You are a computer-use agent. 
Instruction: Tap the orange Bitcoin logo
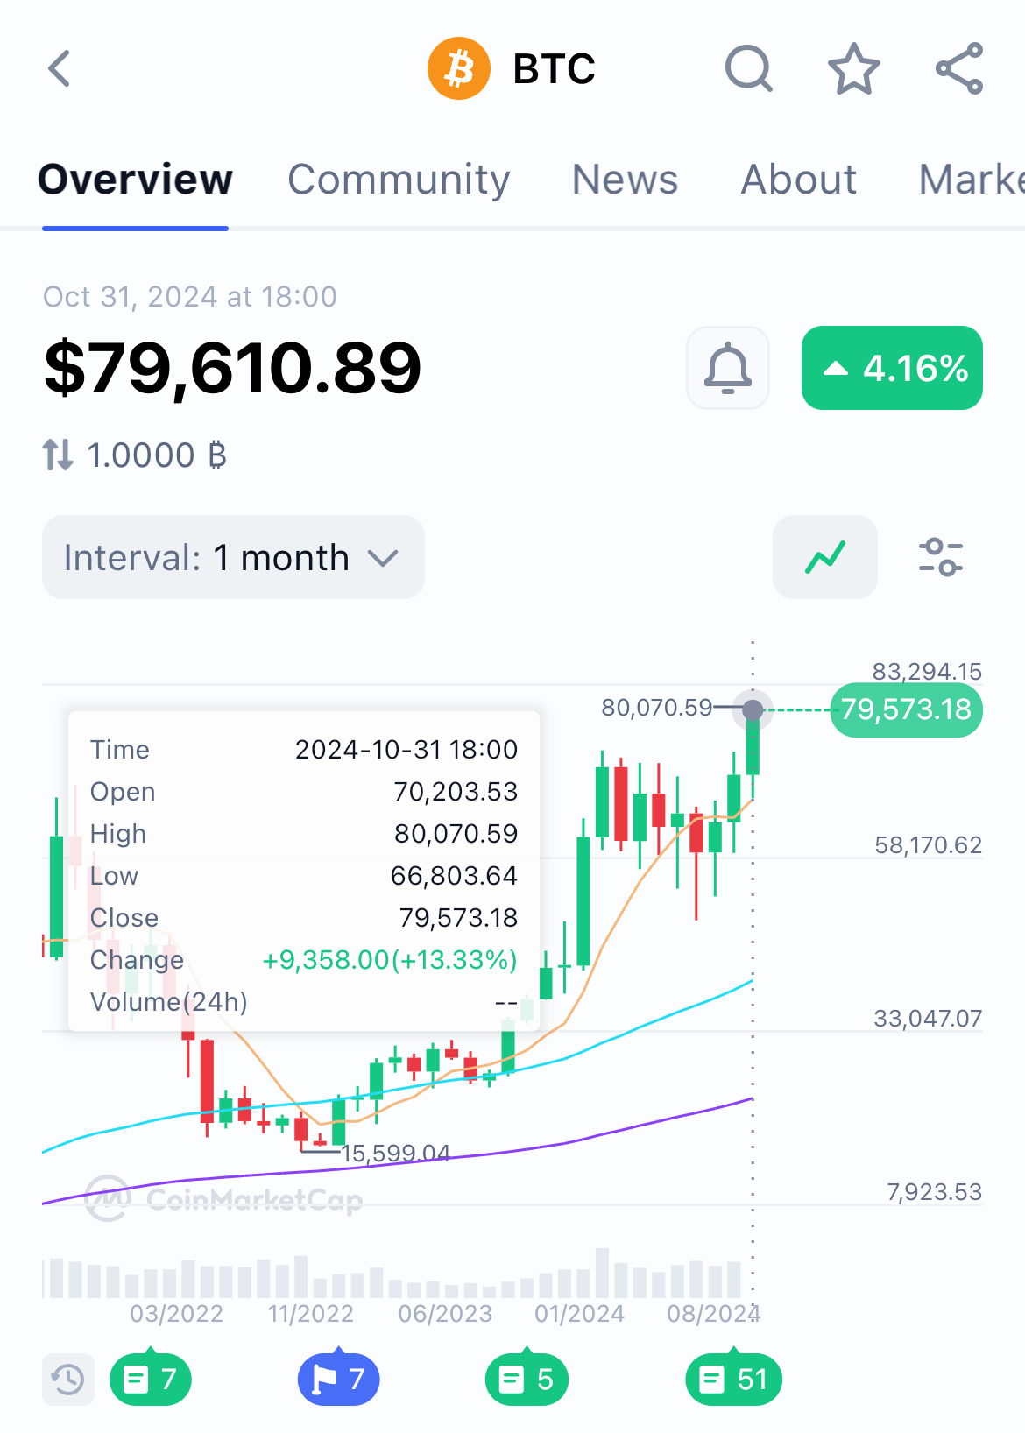[459, 68]
